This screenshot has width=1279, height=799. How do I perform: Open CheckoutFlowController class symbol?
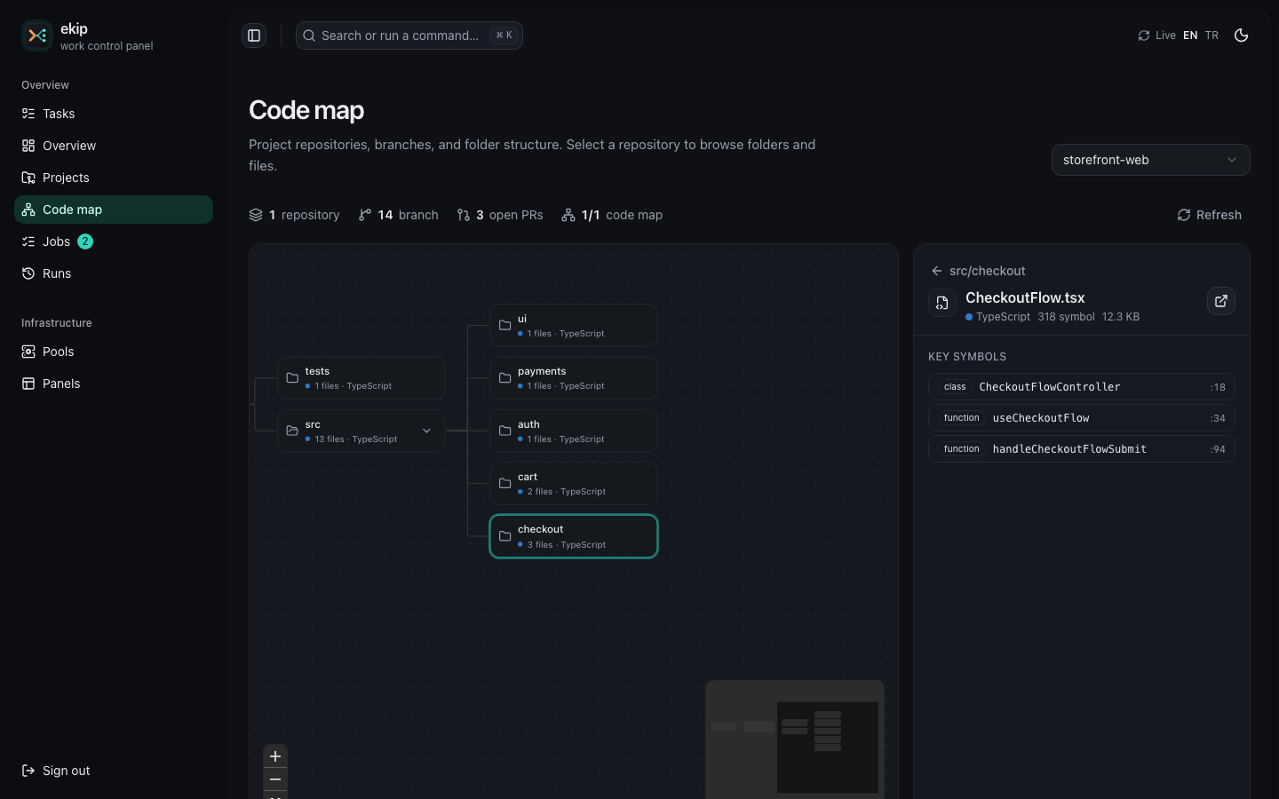pyautogui.click(x=1082, y=387)
